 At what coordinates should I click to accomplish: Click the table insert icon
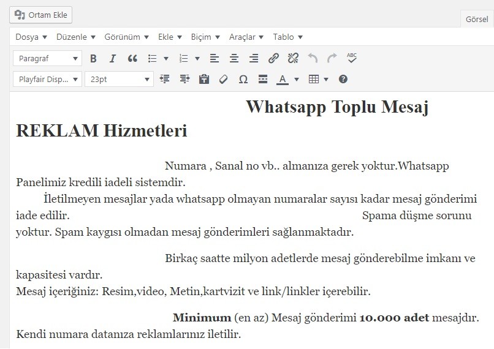point(314,79)
